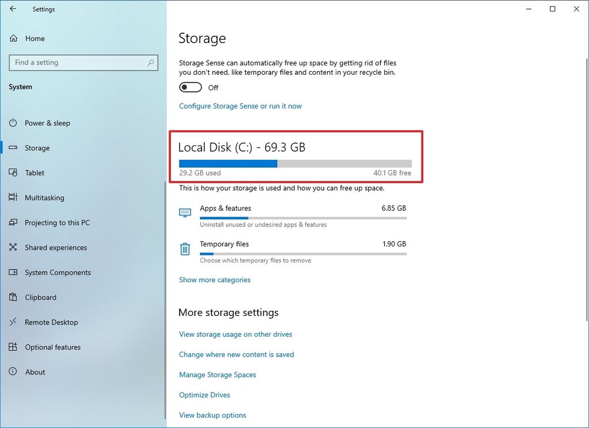Switch to the About section

pyautogui.click(x=36, y=372)
